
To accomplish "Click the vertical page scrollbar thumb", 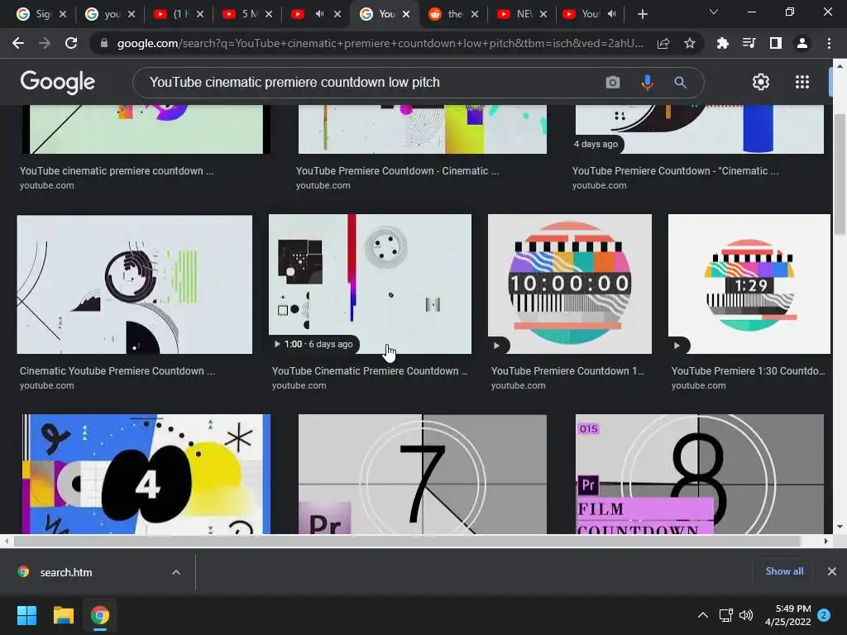I will tap(839, 174).
